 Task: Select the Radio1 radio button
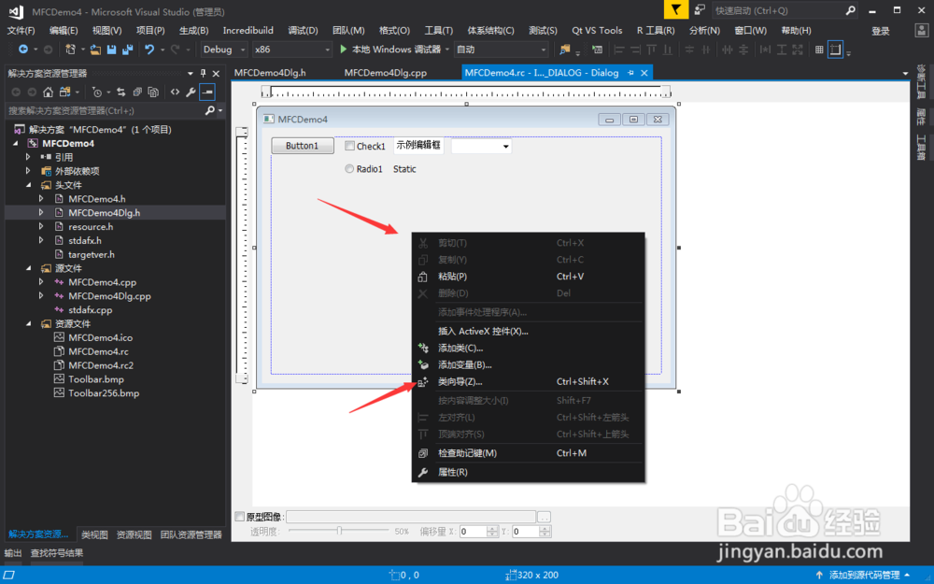(x=349, y=169)
